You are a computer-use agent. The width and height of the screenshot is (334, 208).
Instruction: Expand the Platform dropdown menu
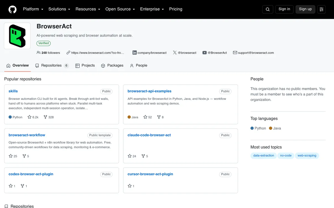33,9
